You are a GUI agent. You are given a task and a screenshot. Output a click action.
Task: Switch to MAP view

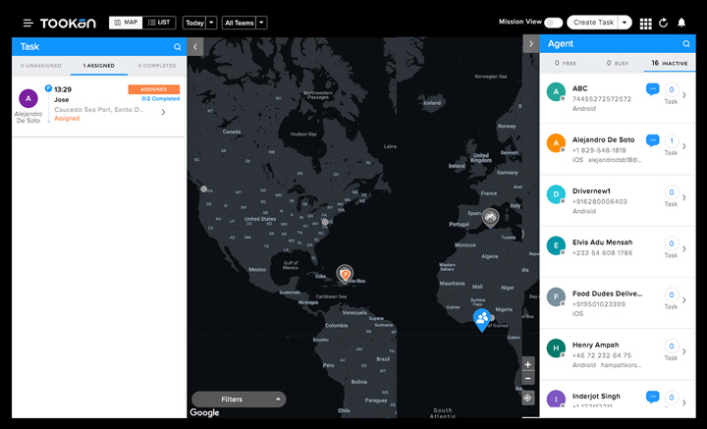[x=126, y=22]
